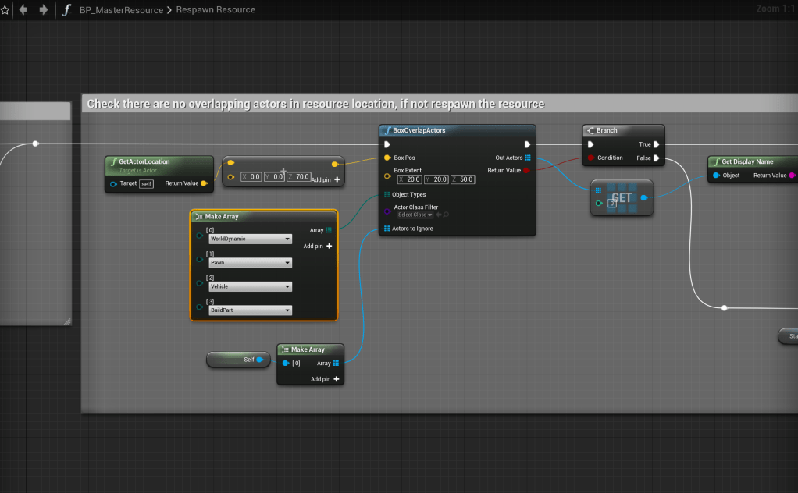Screen dimensions: 798x493
Task: Navigate back with the left arrow
Action: click(x=23, y=10)
